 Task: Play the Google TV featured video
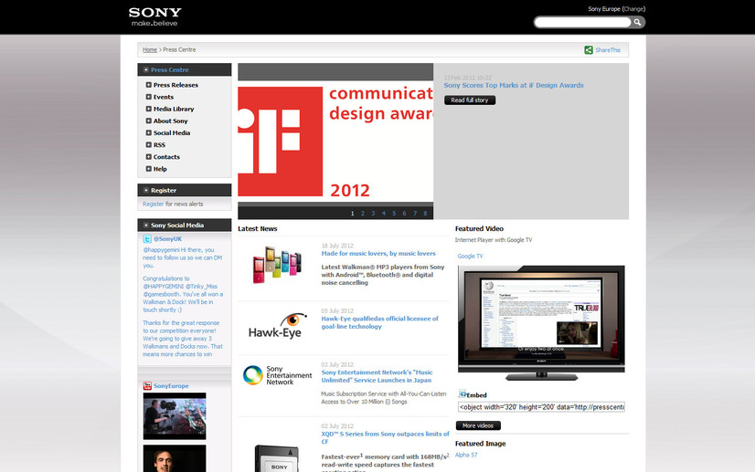[541, 322]
